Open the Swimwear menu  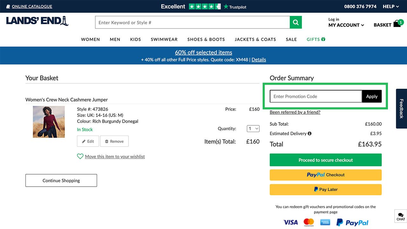[x=164, y=39]
